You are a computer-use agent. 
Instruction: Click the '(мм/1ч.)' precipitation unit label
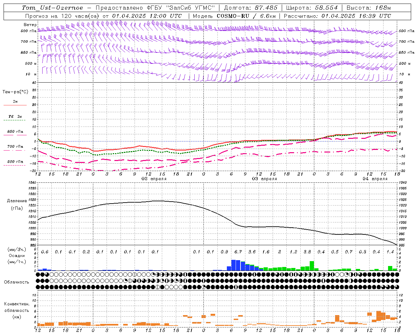(17, 262)
